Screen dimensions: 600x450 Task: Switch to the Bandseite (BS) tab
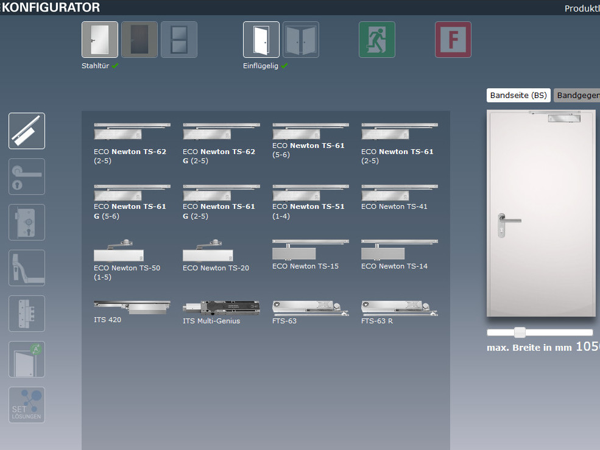518,95
